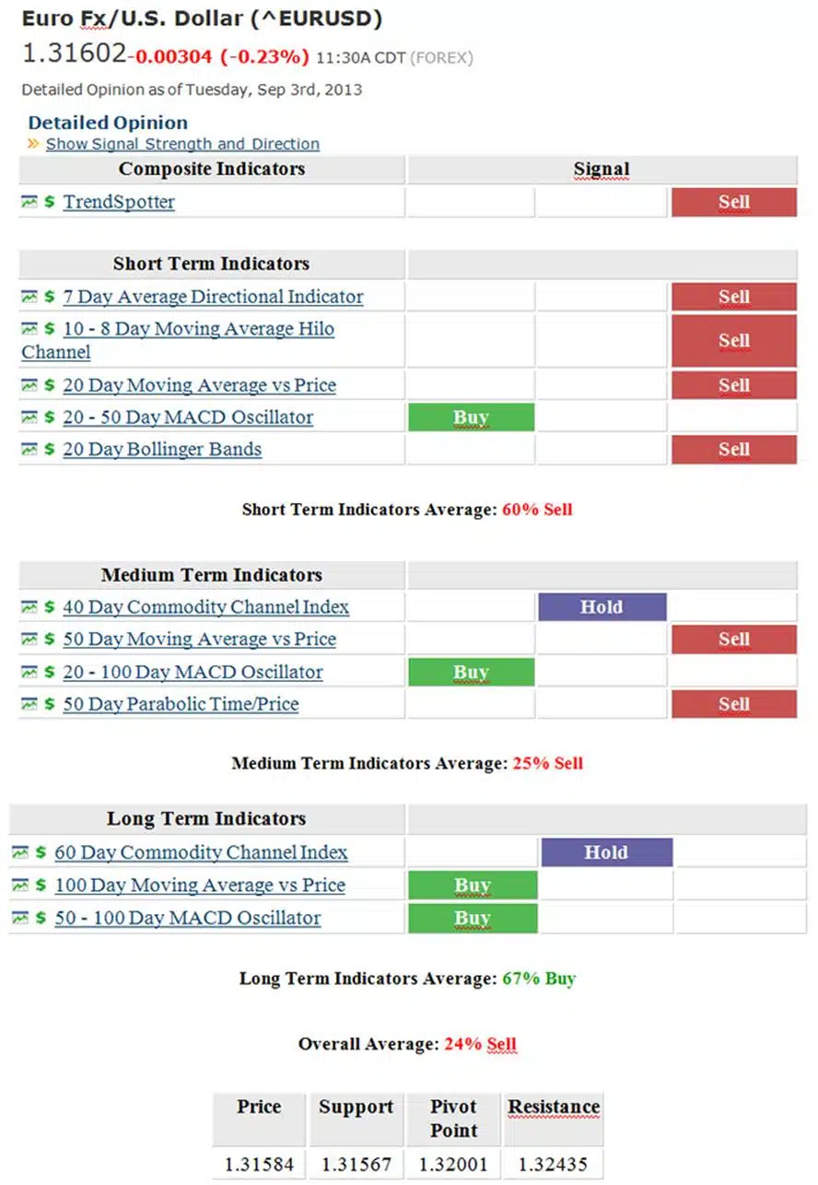Open the 50 Day Moving Average vs Price link
The width and height of the screenshot is (818, 1185).
(x=199, y=639)
